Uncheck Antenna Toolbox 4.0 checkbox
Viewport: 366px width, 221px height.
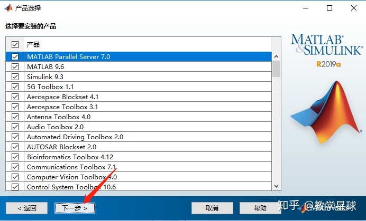(15, 117)
